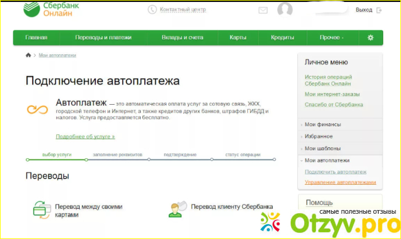
Task: Click the Переводы section heading
Action: (48, 176)
